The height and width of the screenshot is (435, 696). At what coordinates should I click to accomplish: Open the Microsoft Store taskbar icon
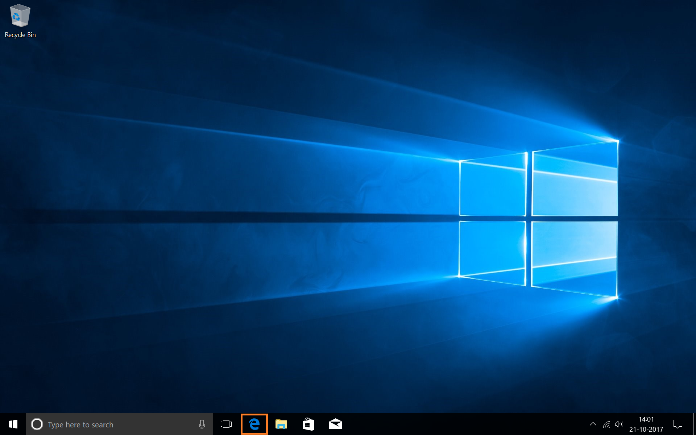pos(308,424)
